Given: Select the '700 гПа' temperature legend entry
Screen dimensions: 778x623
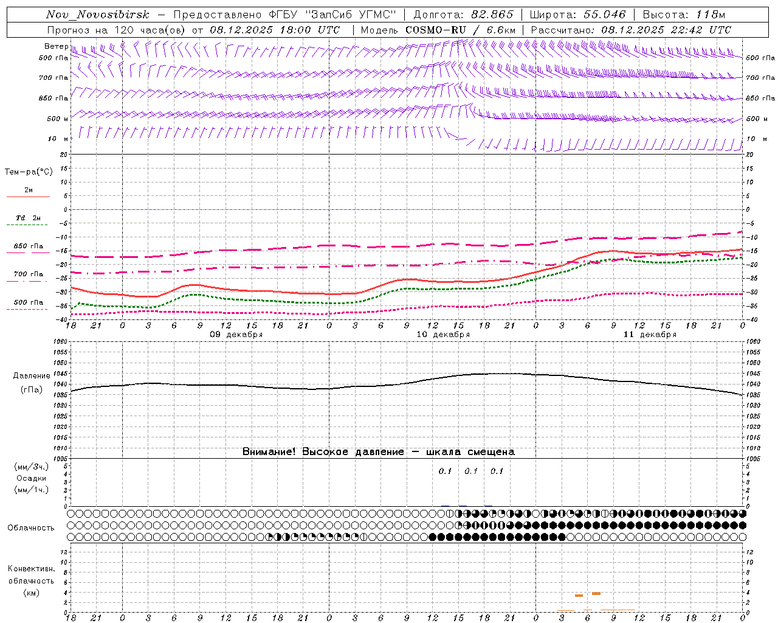Looking at the screenshot, I should pos(29,274).
